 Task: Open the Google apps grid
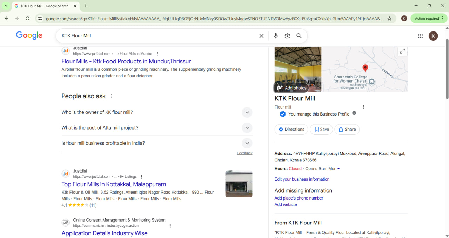click(420, 36)
